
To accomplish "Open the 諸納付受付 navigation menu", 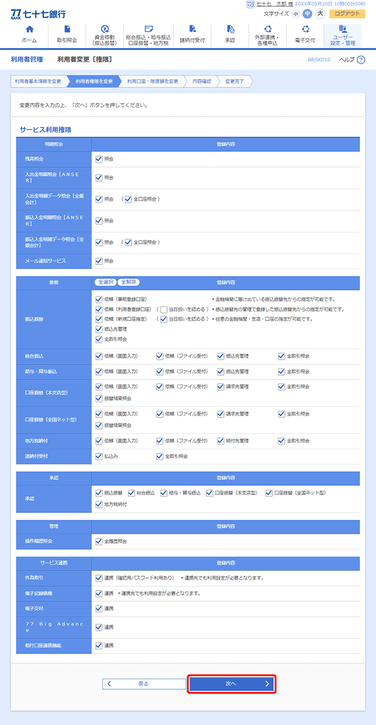I will pos(192,35).
